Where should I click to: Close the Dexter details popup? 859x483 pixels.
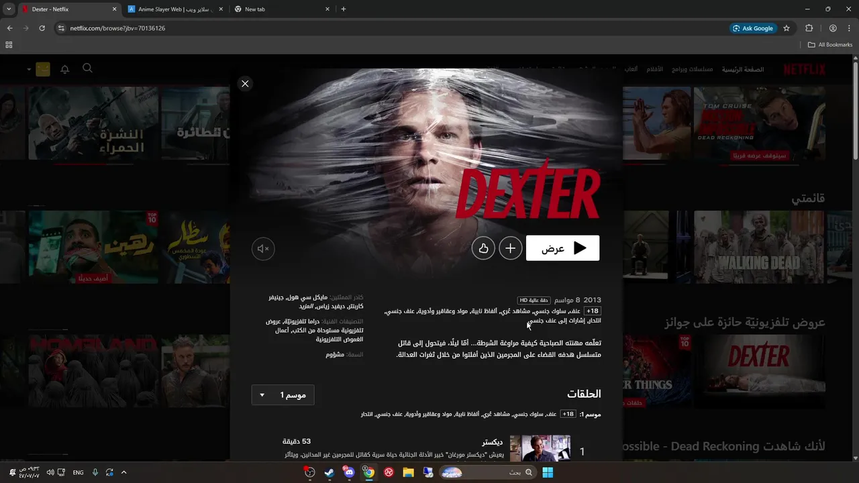click(x=245, y=84)
